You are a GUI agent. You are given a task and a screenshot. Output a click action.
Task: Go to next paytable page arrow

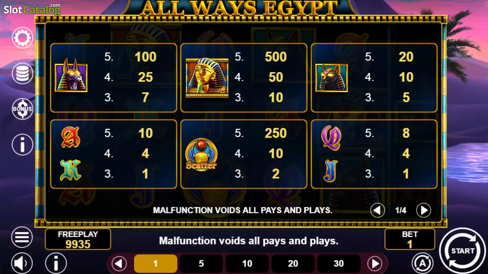pos(424,210)
